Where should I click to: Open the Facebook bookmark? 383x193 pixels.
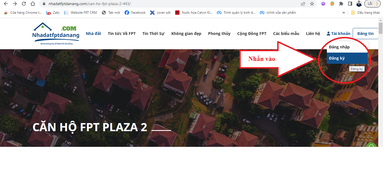135,13
